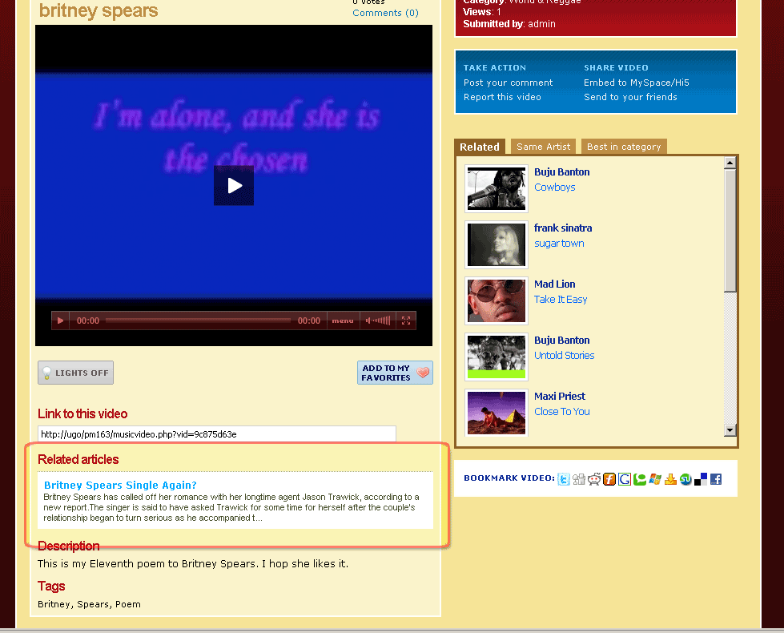Click Embed to MySpace/Hi5

pos(637,83)
